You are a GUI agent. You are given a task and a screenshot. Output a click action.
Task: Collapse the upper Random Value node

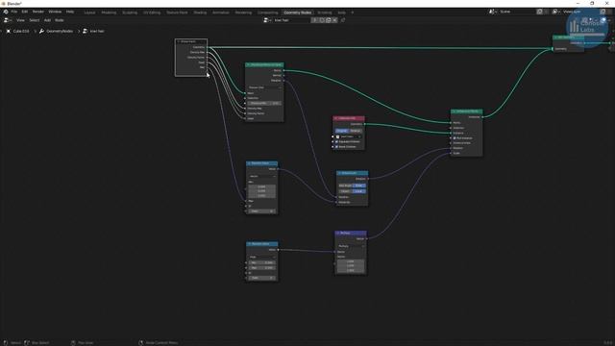click(x=249, y=163)
